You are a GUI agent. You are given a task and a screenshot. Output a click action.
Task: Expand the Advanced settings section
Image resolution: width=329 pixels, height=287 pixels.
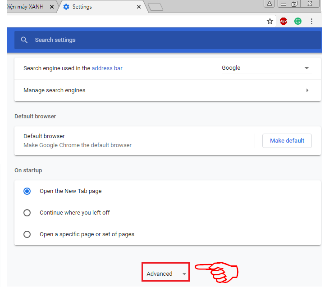tap(166, 274)
